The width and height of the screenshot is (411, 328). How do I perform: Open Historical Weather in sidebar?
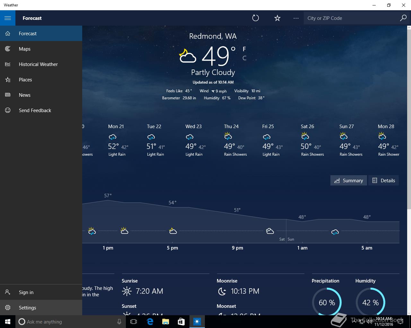pyautogui.click(x=41, y=64)
